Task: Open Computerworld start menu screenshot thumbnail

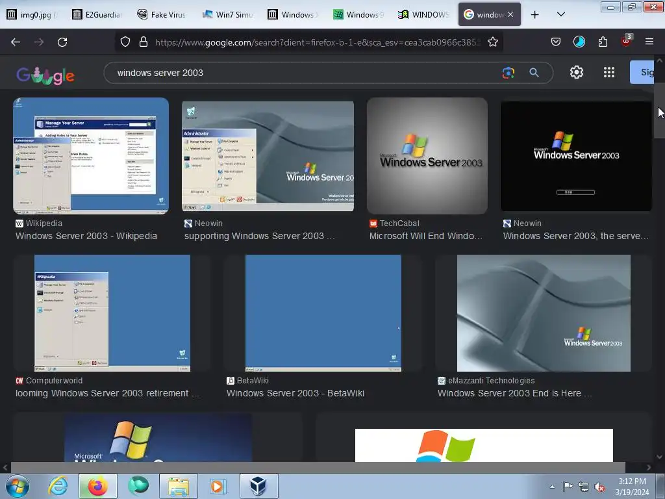Action: (112, 313)
